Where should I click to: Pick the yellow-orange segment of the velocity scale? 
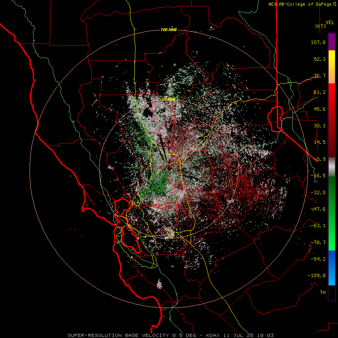click(x=332, y=67)
